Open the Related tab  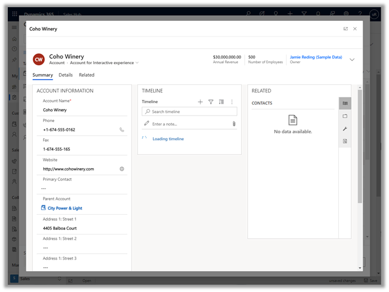(87, 75)
